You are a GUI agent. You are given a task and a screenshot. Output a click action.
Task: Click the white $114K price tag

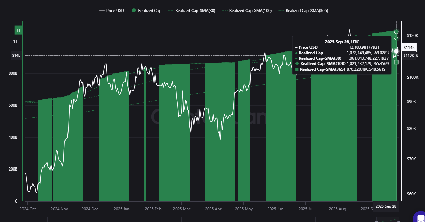coord(409,47)
